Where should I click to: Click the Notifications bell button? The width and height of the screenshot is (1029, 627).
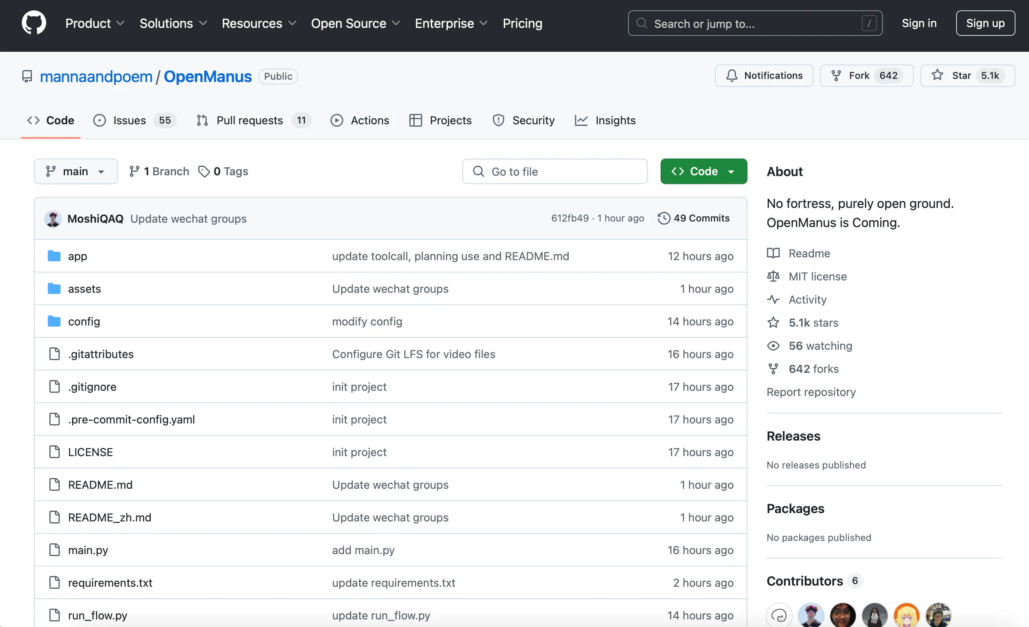[x=764, y=76]
